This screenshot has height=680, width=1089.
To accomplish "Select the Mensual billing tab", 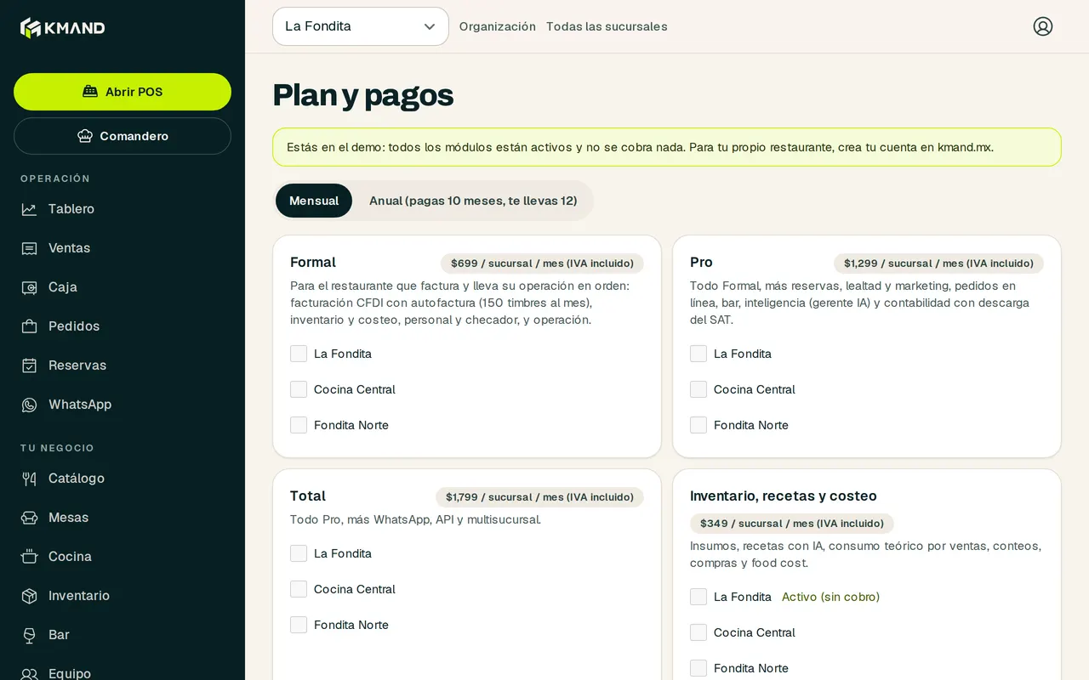I will pyautogui.click(x=314, y=201).
